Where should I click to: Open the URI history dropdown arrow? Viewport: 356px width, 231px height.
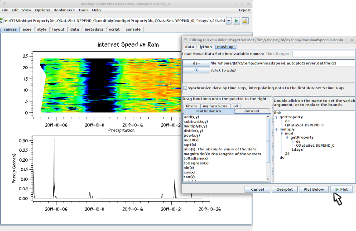(x=229, y=21)
